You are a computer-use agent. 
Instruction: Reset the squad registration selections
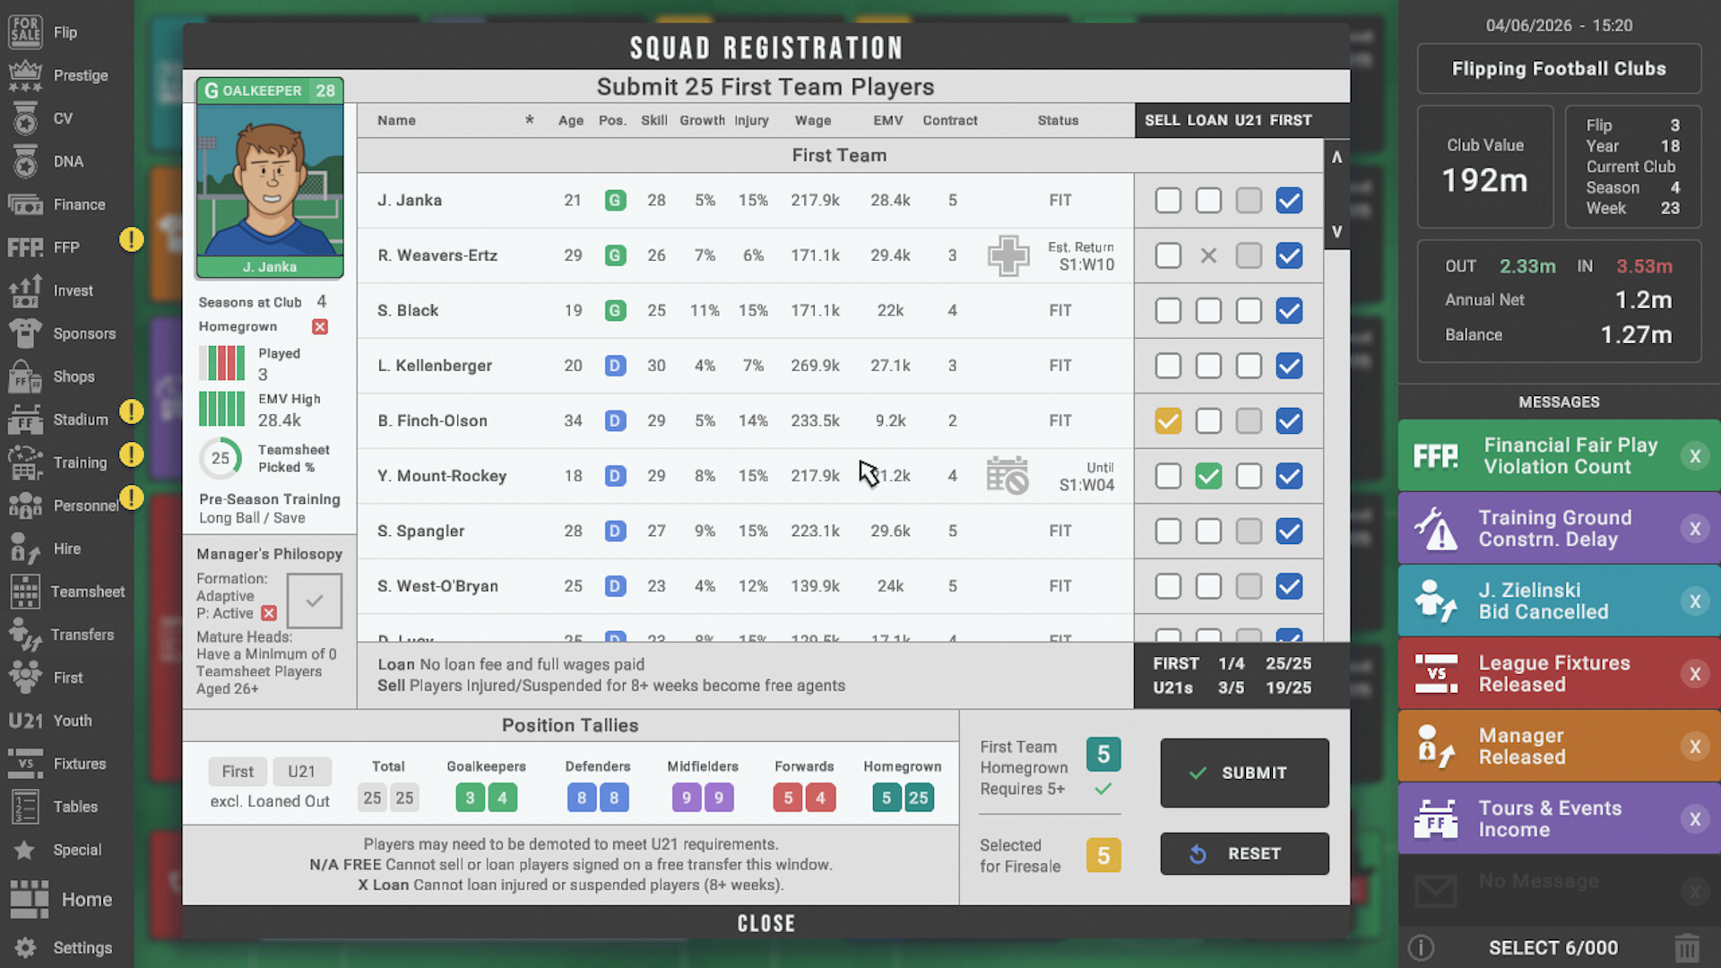1244,853
